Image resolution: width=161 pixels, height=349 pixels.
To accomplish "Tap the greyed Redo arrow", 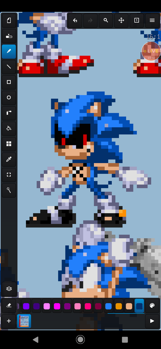I will 90,20.
